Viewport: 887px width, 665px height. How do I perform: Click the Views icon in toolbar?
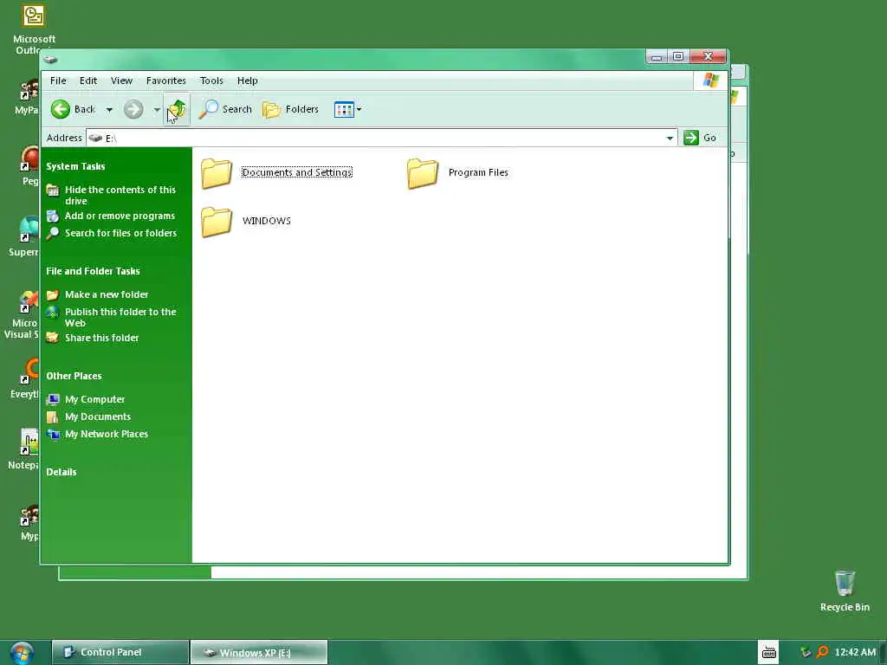[344, 109]
